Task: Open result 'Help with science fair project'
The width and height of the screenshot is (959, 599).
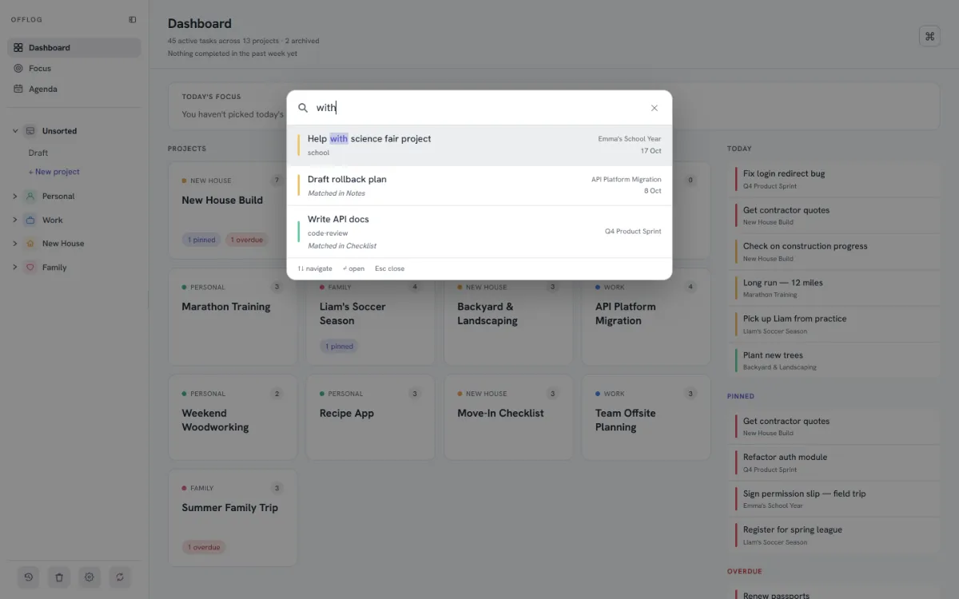Action: (479, 145)
